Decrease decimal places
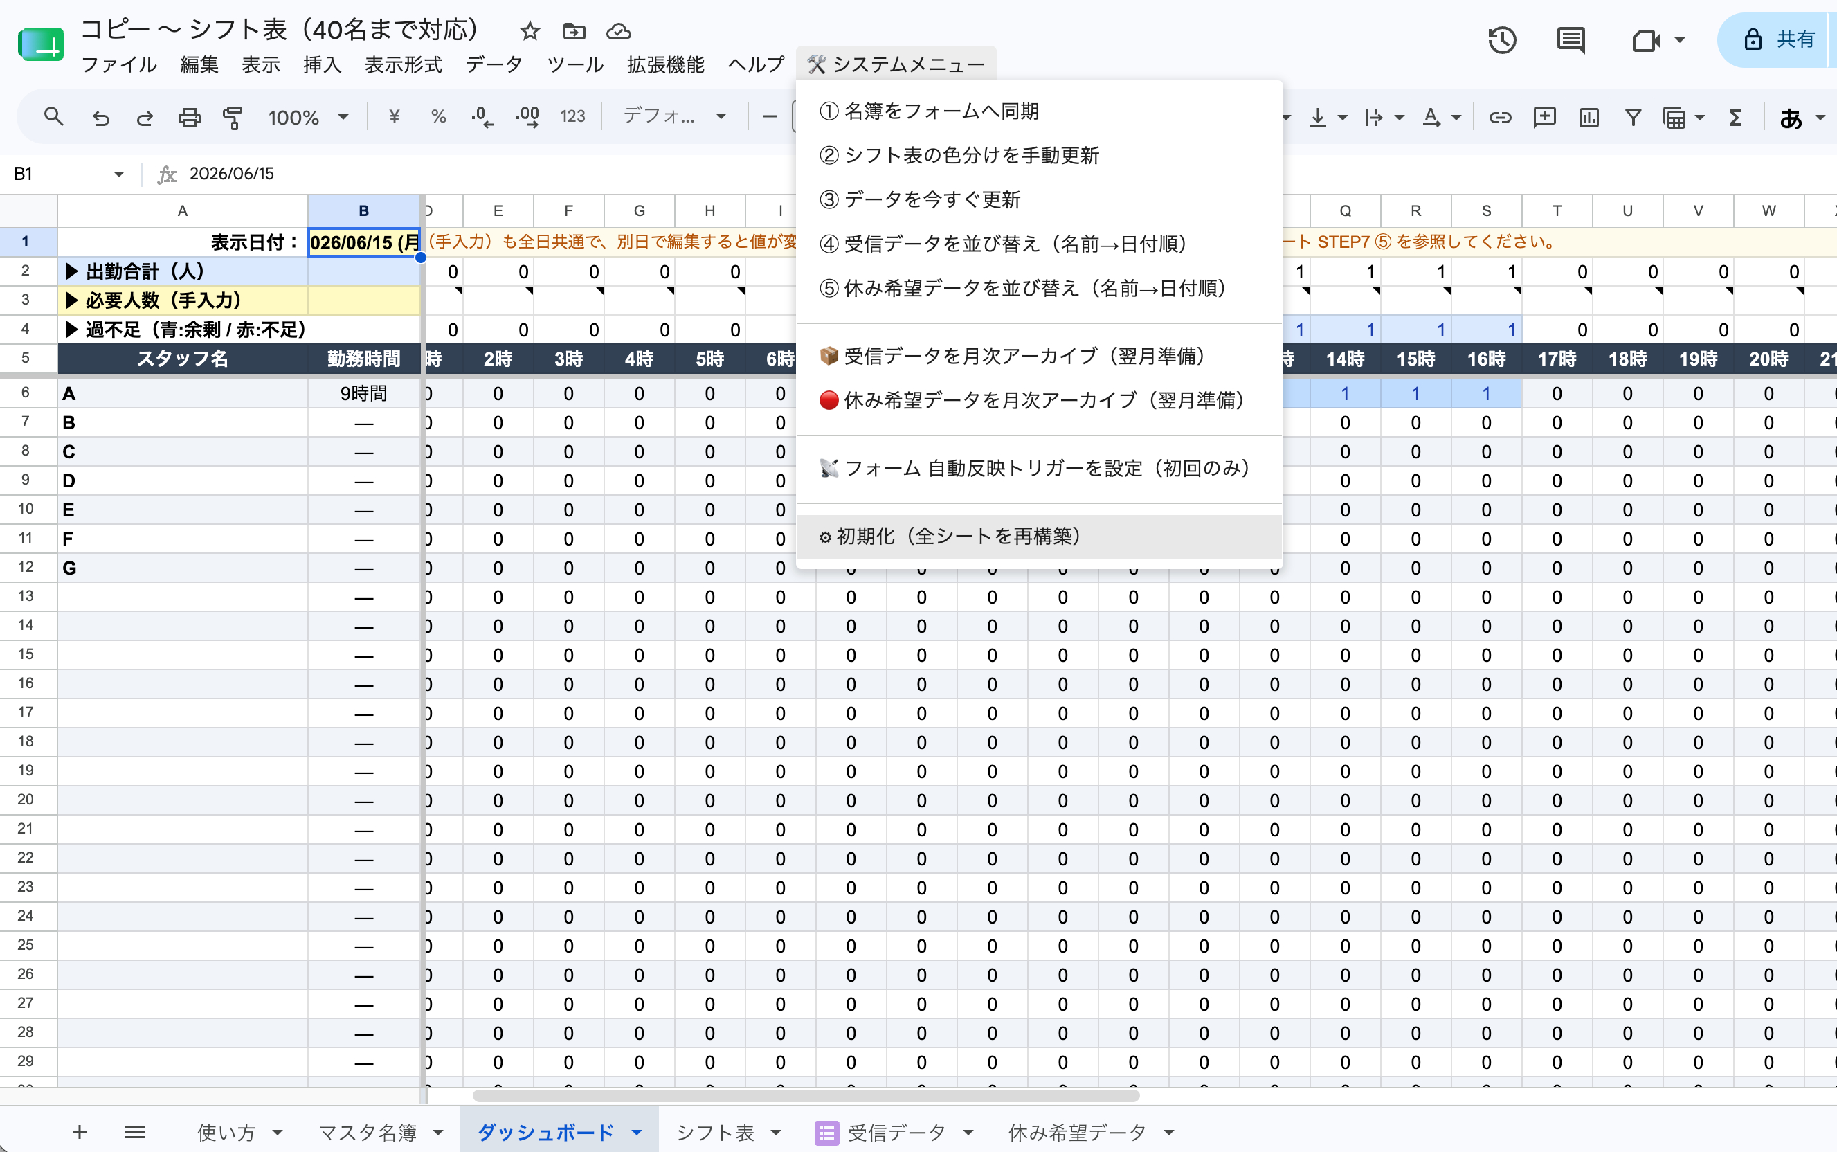This screenshot has height=1152, width=1837. tap(482, 116)
